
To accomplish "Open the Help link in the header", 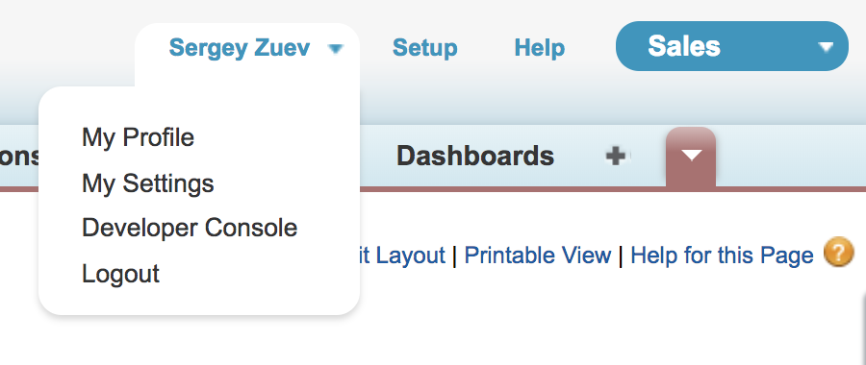I will (x=540, y=48).
